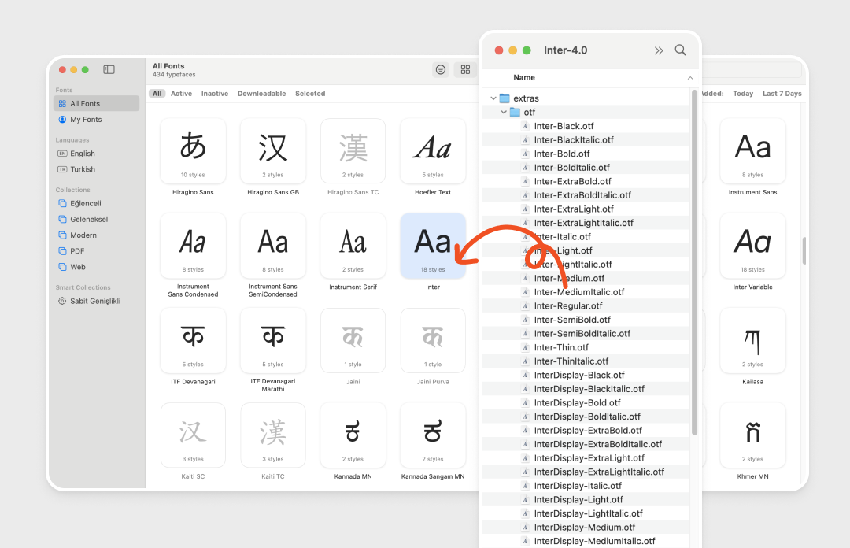Filter fonts by Inactive status
The image size is (850, 548).
214,94
